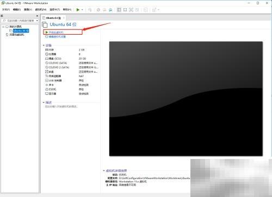272x197 pixels.
Task: Click the NAT network adapter value
Action: 81,76
